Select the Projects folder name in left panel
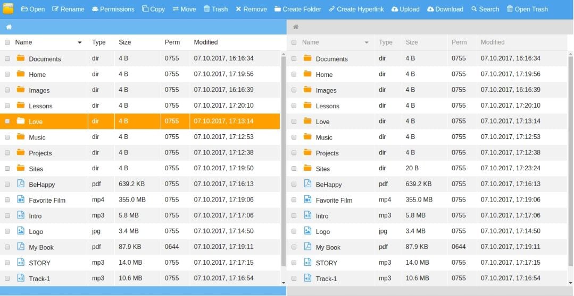 [40, 153]
